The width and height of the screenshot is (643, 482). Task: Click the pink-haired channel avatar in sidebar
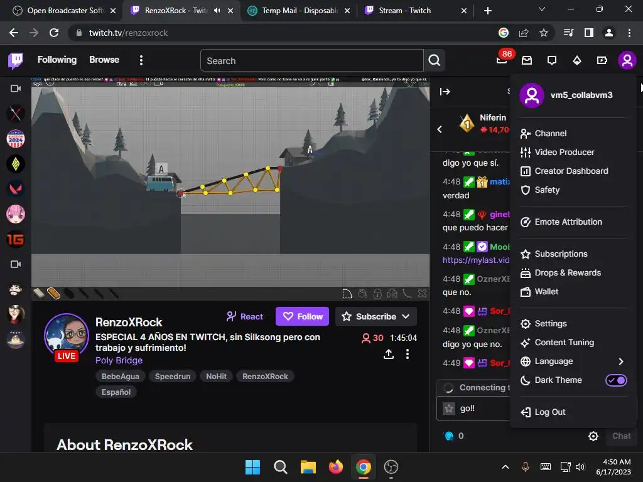click(16, 214)
